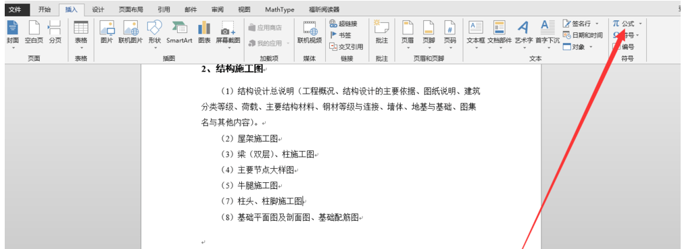Open the Page Number (页码) options
Viewport: 682px width, 249px height.
click(450, 34)
